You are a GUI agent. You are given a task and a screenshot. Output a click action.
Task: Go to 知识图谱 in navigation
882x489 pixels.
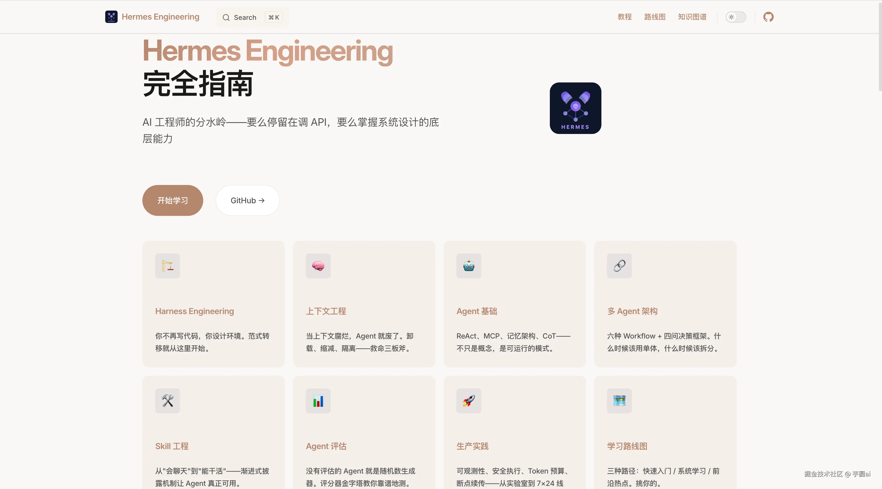pyautogui.click(x=692, y=17)
